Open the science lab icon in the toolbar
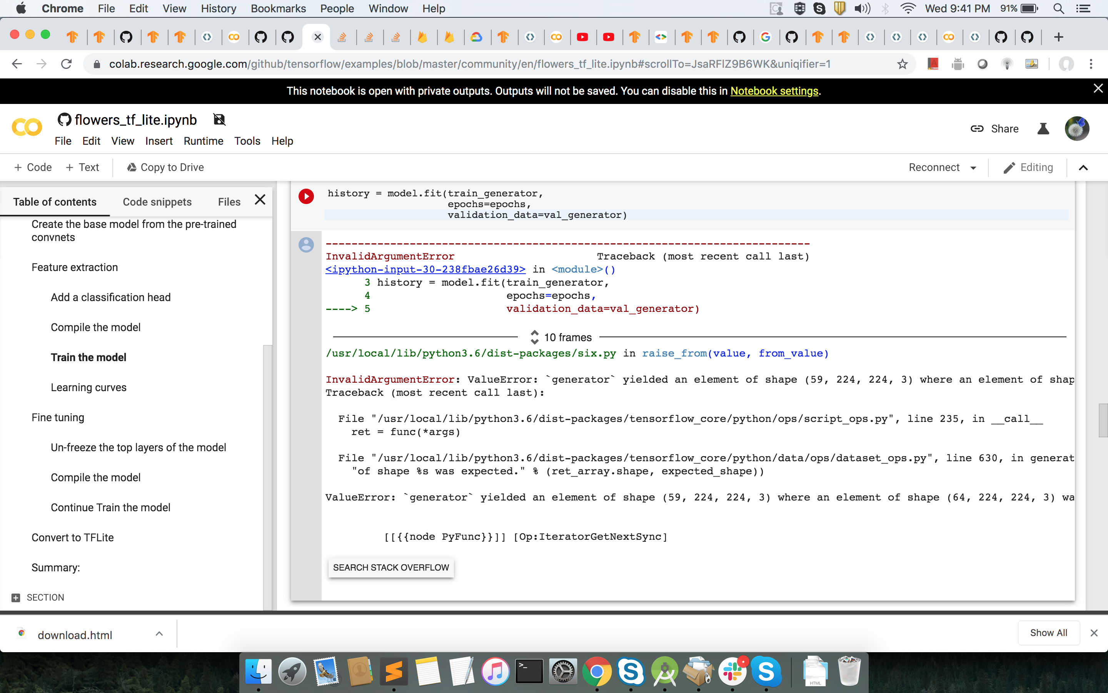Image resolution: width=1108 pixels, height=693 pixels. coord(1043,129)
